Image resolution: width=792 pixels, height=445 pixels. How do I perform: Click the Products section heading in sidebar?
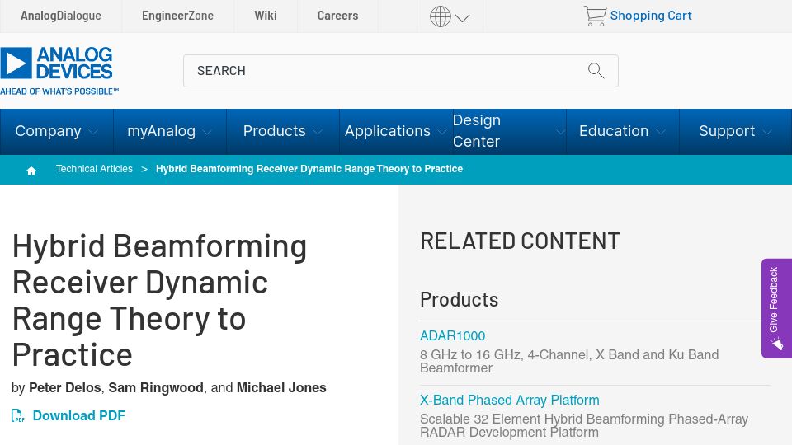pos(460,300)
